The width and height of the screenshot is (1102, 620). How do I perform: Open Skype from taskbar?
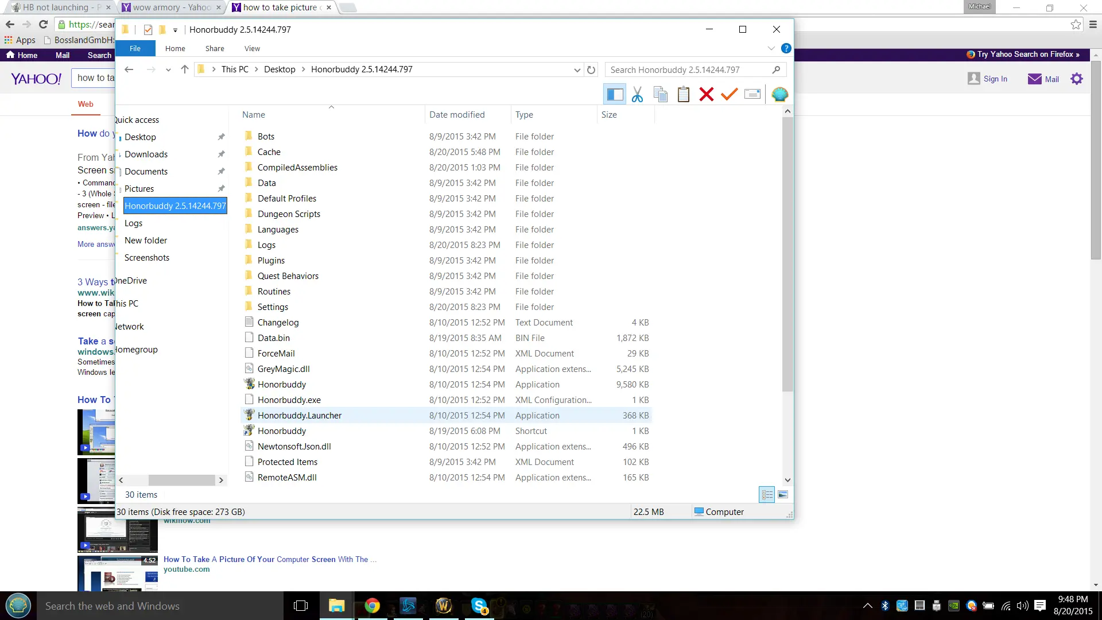point(479,606)
